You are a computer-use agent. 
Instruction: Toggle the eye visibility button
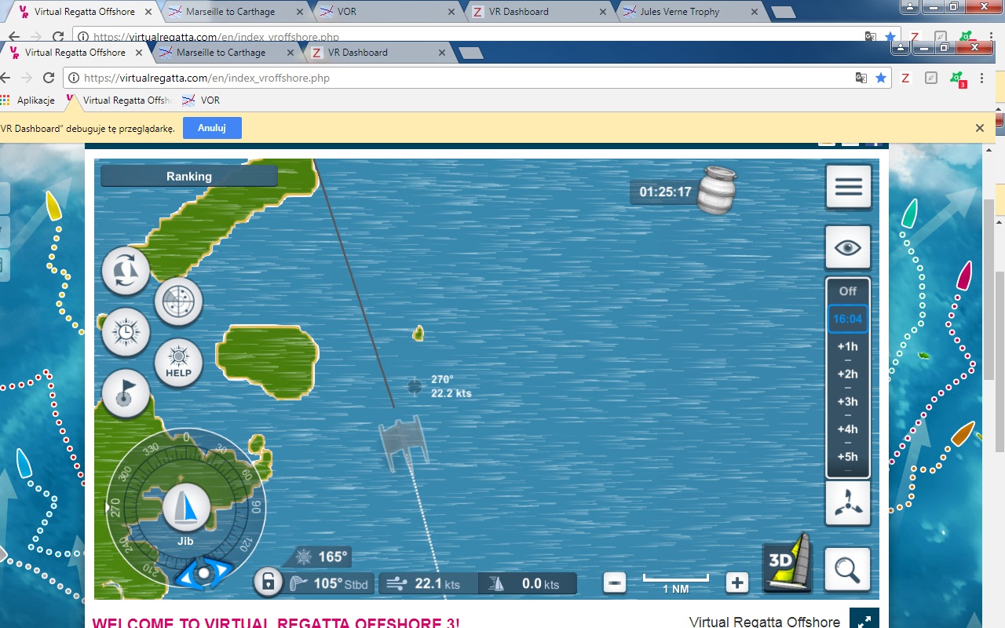848,248
